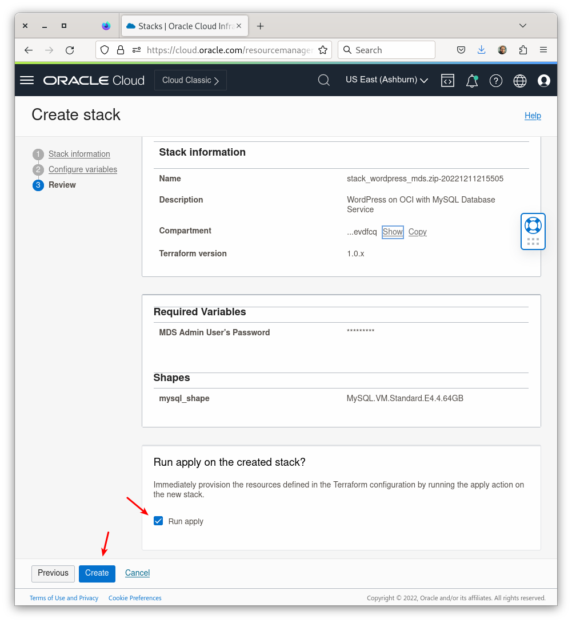
Task: Open the user profile avatar
Action: coord(543,80)
